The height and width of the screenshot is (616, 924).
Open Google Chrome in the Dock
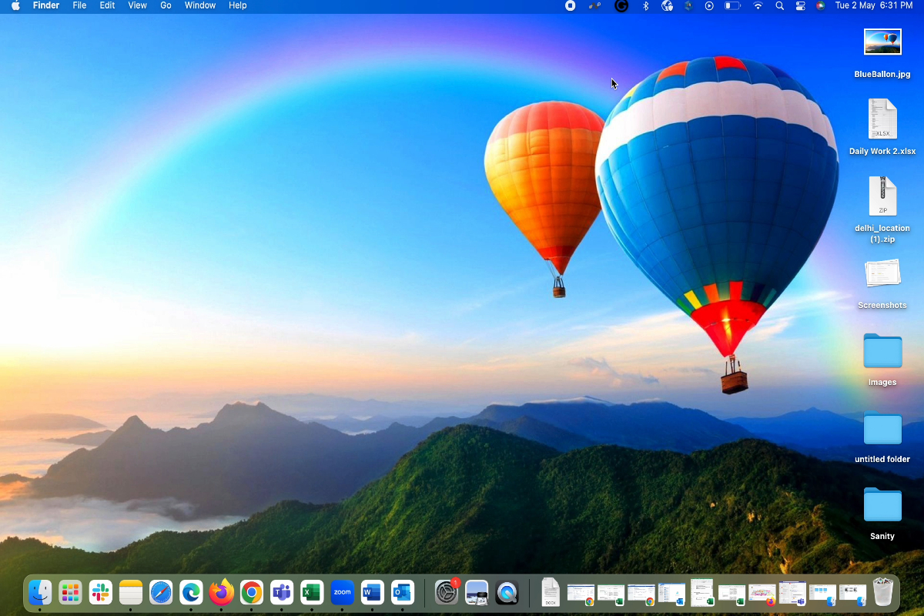point(251,592)
